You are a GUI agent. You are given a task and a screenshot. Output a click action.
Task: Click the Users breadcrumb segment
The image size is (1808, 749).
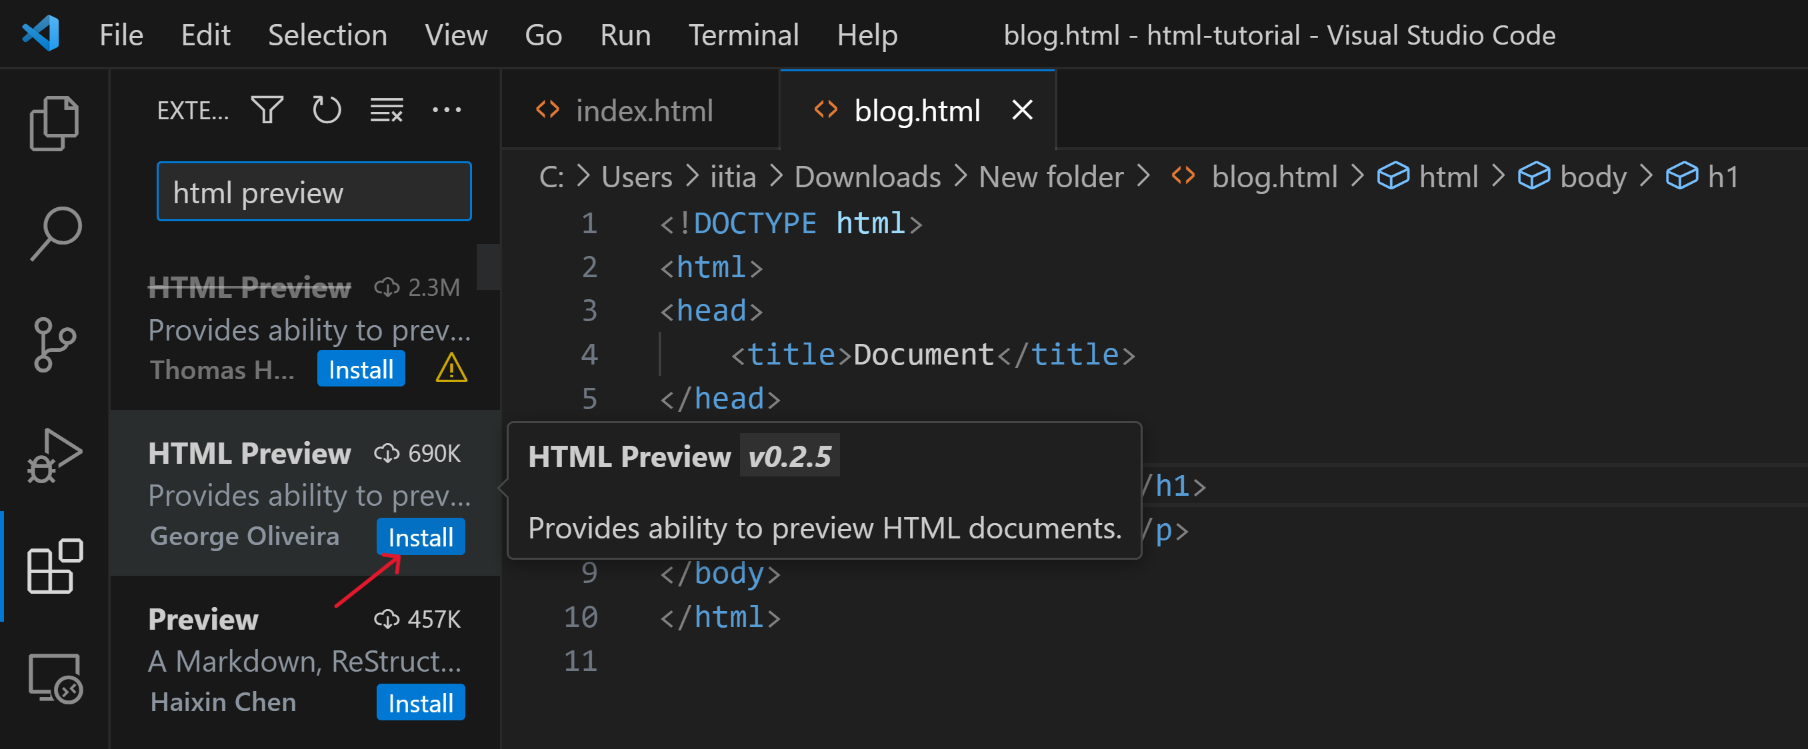637,176
